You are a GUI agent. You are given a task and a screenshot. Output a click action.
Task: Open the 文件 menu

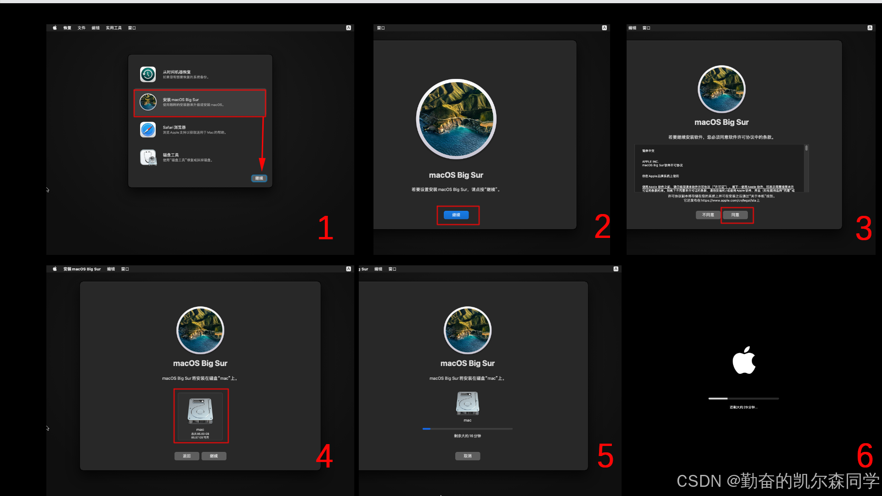pyautogui.click(x=81, y=28)
